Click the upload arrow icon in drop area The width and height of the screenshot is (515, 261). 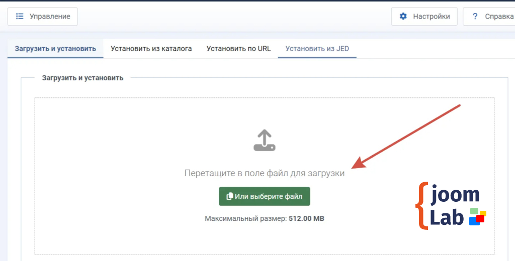[x=265, y=141]
